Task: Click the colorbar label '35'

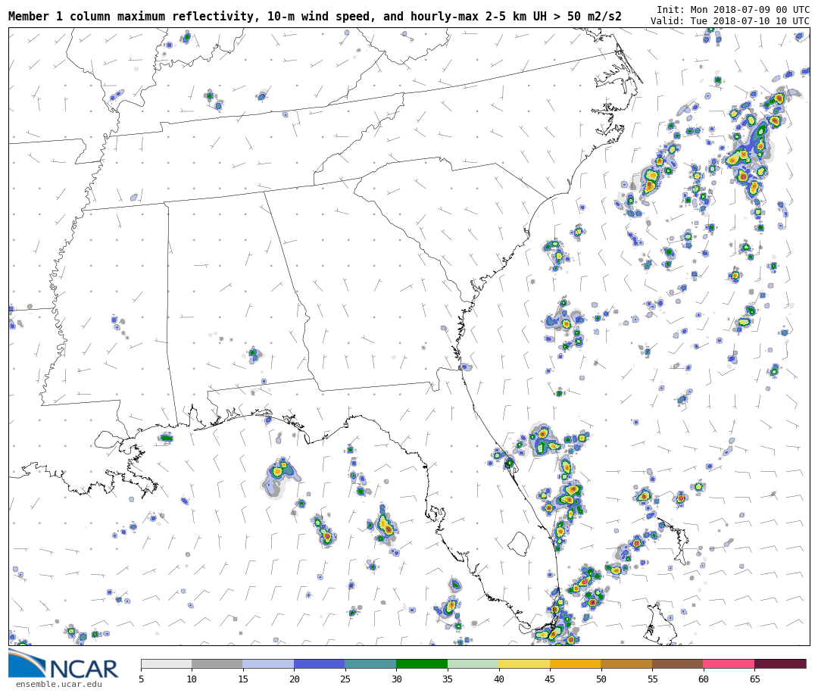Action: click(x=448, y=679)
